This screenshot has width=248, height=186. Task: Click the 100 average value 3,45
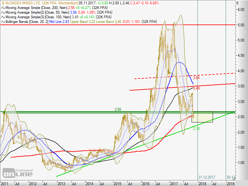75,17
